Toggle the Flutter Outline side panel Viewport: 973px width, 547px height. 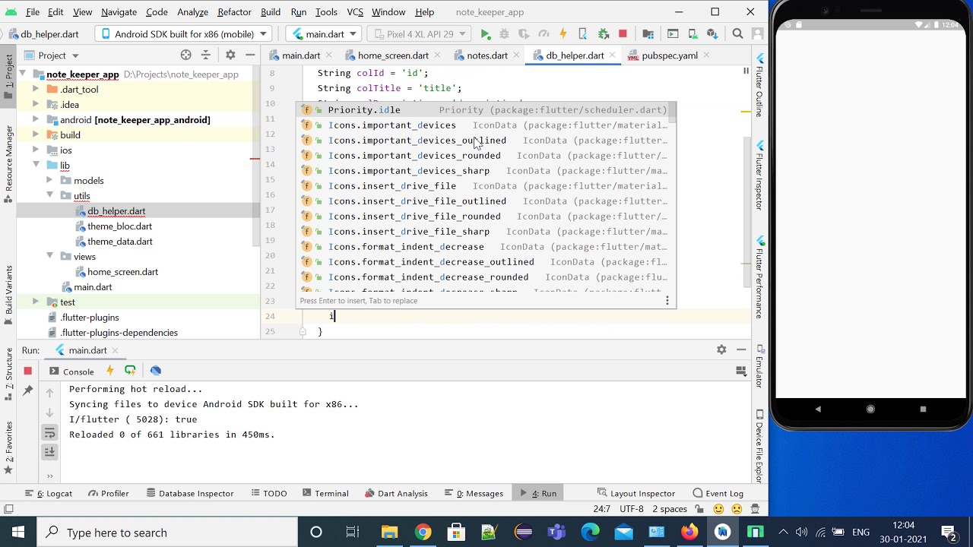coord(759,85)
